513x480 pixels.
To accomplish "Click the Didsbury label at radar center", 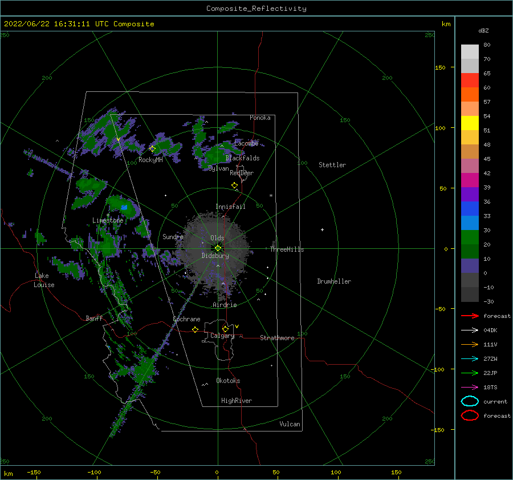I will point(215,256).
